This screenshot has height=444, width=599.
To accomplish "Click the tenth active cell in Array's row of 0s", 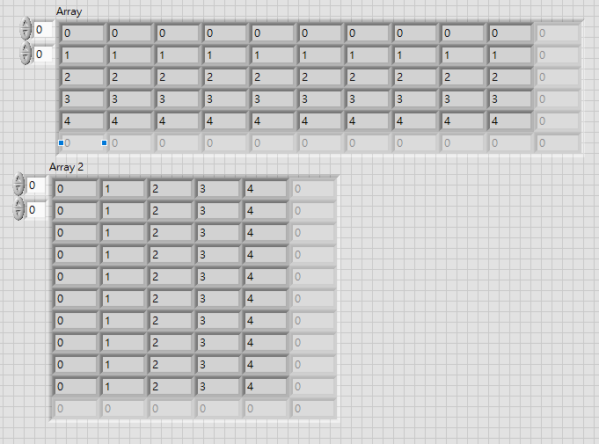I will (510, 33).
